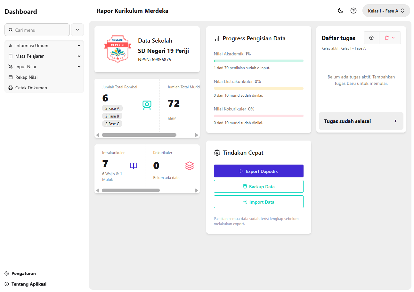Open Tentang Aplikasi from the sidebar
This screenshot has width=414, height=292.
(x=29, y=284)
